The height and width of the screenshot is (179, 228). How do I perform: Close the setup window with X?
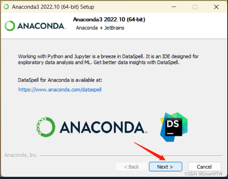(216, 7)
